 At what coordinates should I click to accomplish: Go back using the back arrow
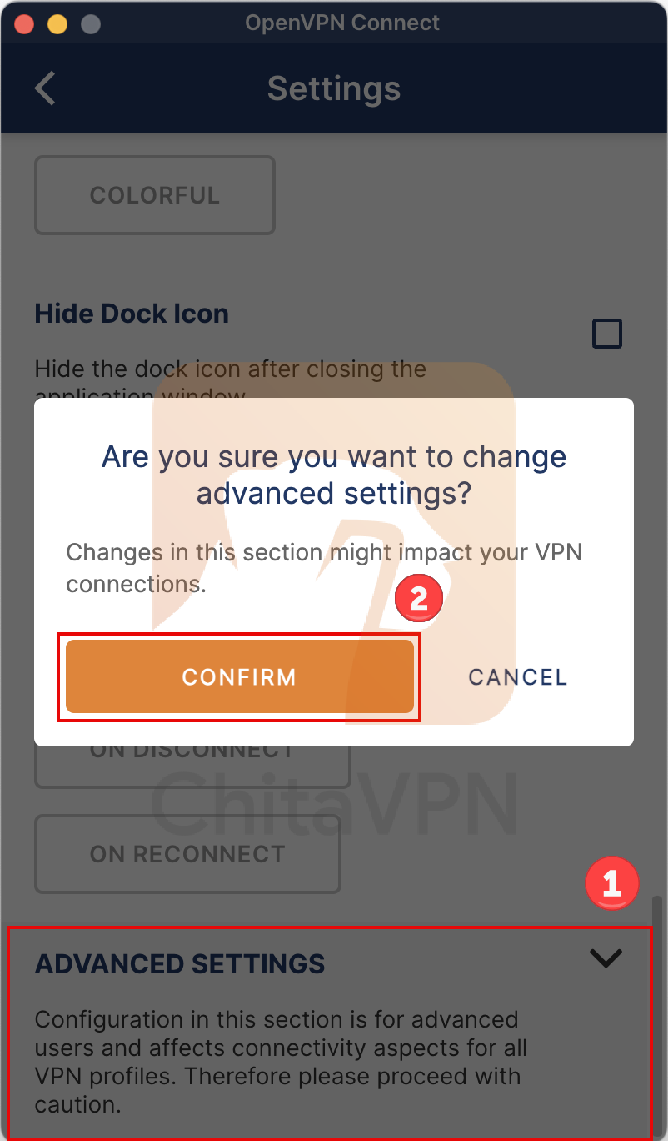46,88
